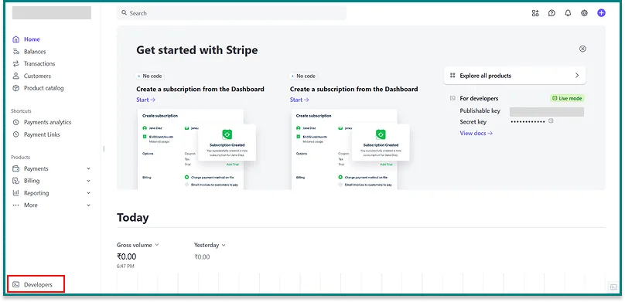Open the help question mark icon

click(x=552, y=13)
